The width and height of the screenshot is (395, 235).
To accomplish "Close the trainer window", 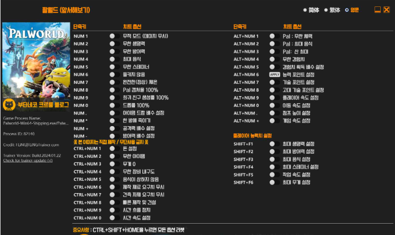I will click(x=387, y=10).
